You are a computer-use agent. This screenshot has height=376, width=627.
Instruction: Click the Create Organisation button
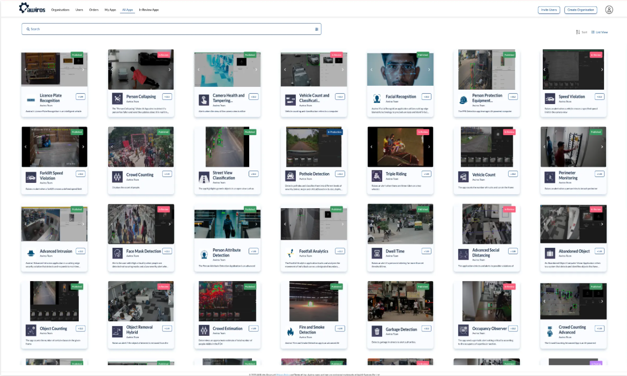pos(580,10)
